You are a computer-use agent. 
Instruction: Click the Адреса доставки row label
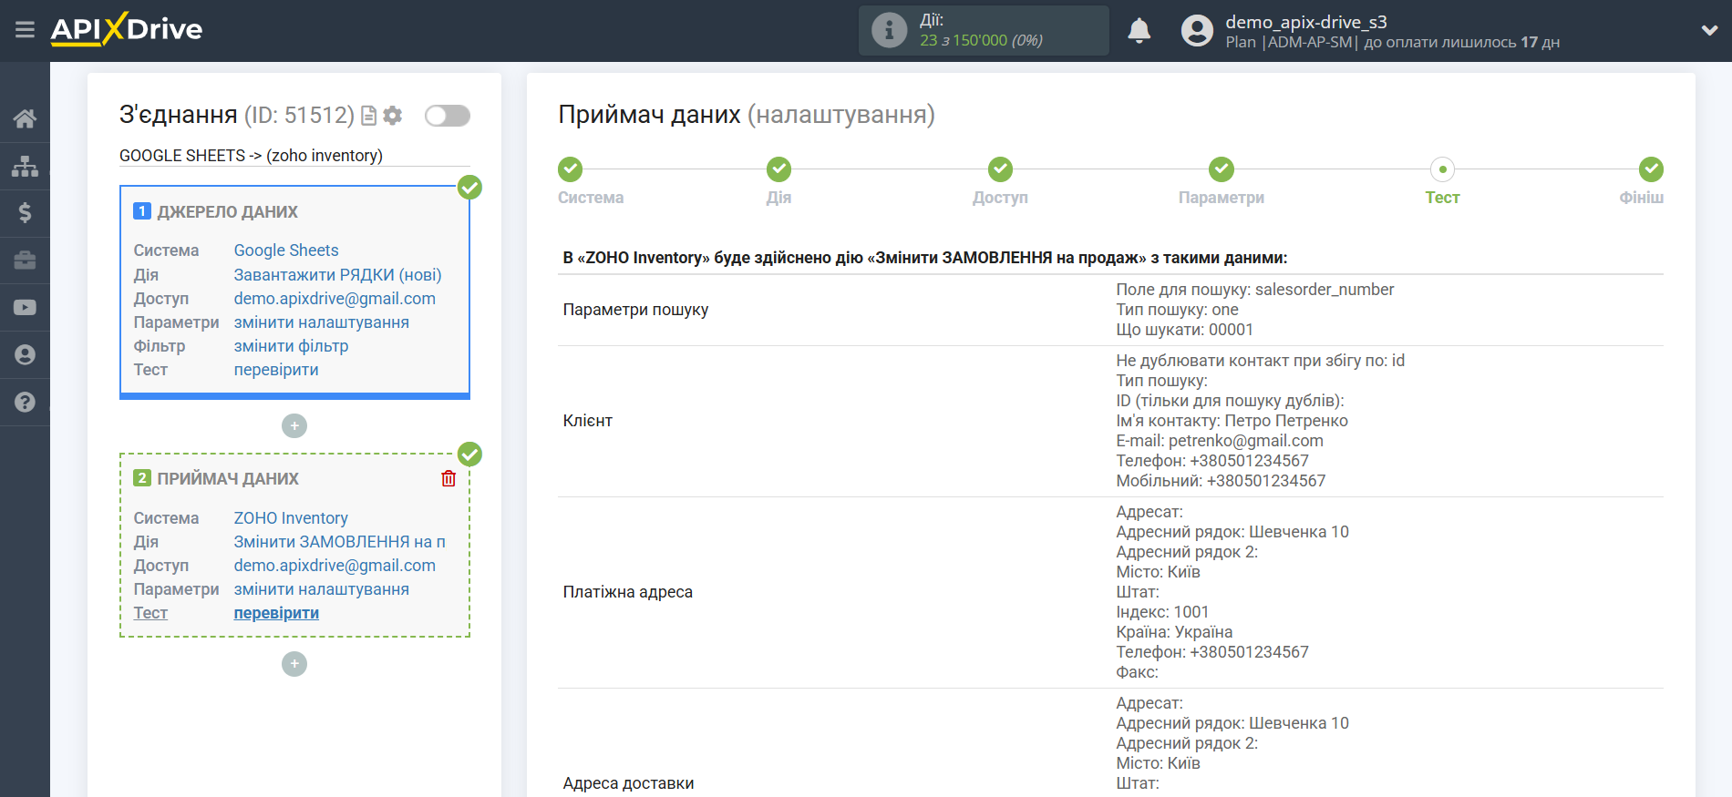[629, 783]
